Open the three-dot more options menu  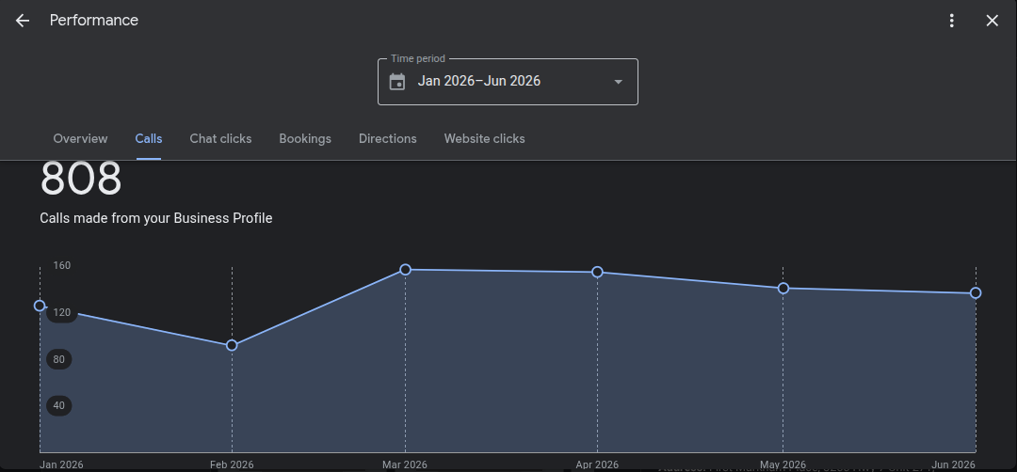(x=951, y=21)
